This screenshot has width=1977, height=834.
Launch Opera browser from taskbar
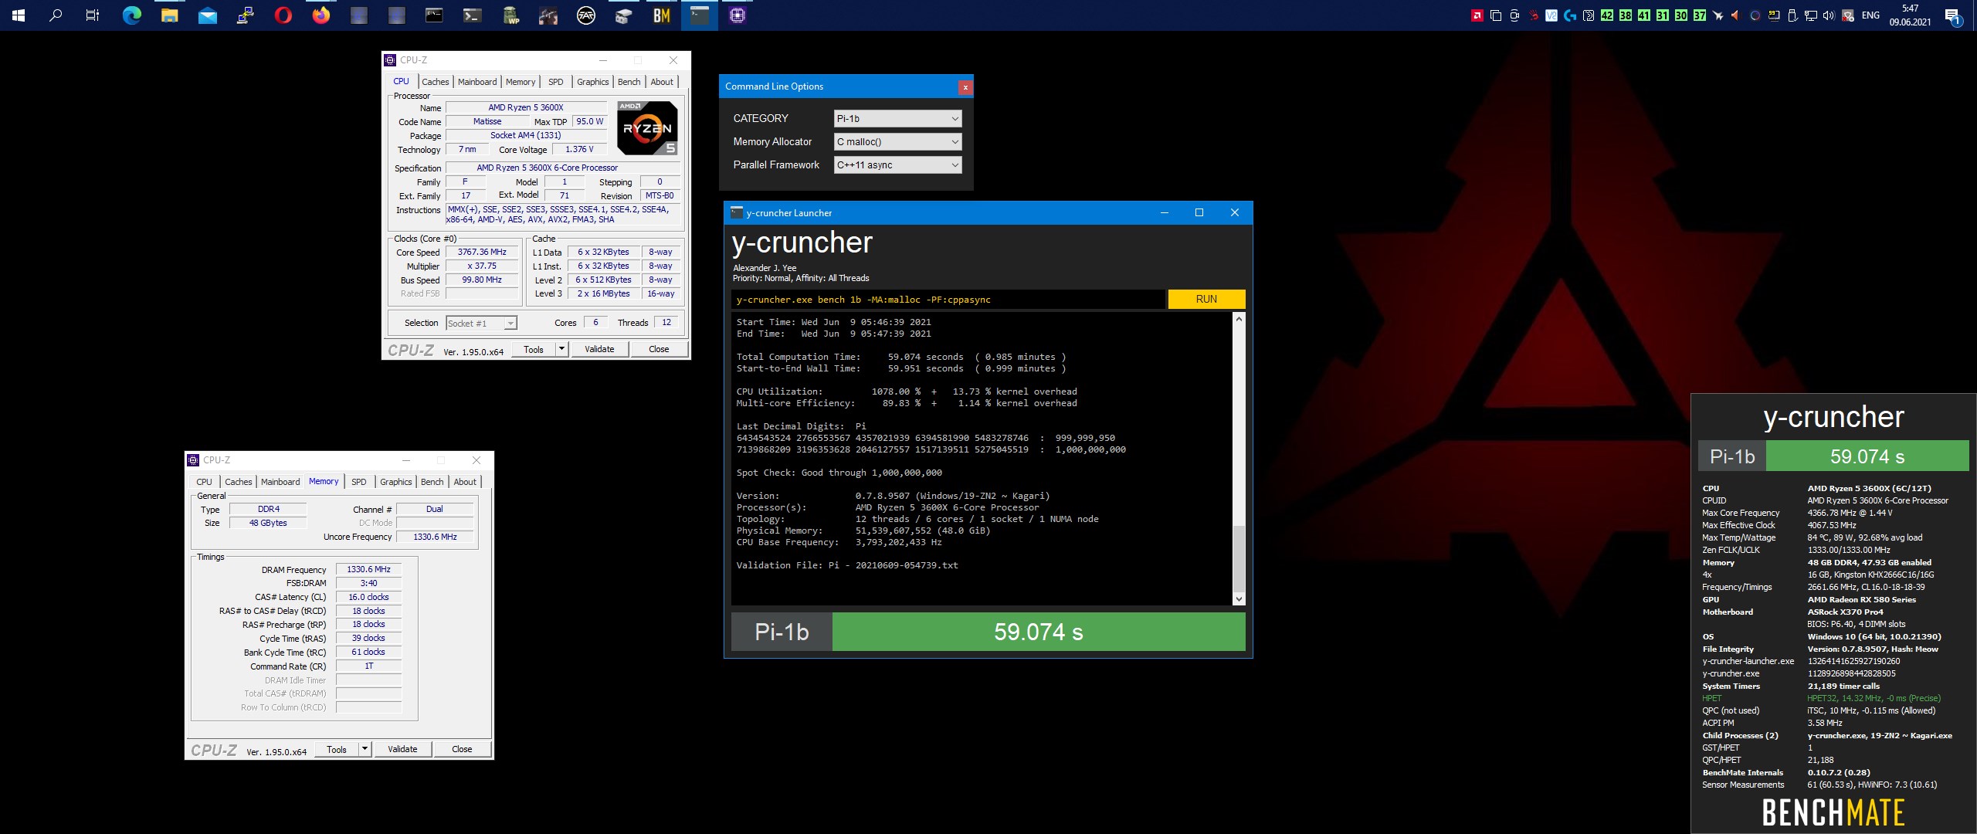(283, 15)
